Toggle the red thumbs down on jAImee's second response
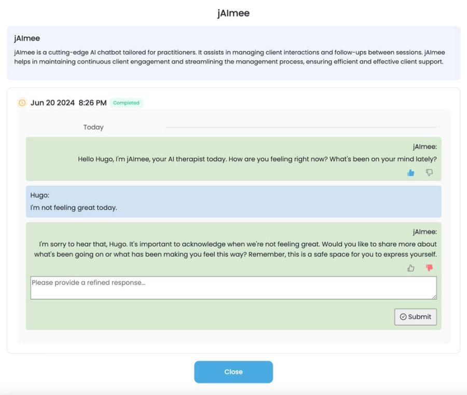Viewport: 467px width, 395px height. click(x=429, y=268)
